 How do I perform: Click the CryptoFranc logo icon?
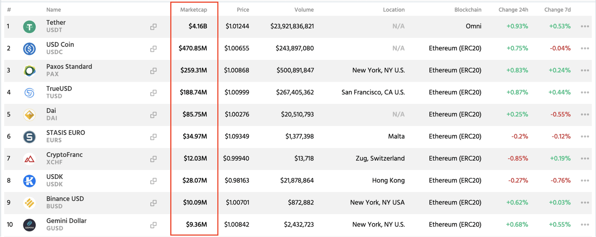(29, 159)
